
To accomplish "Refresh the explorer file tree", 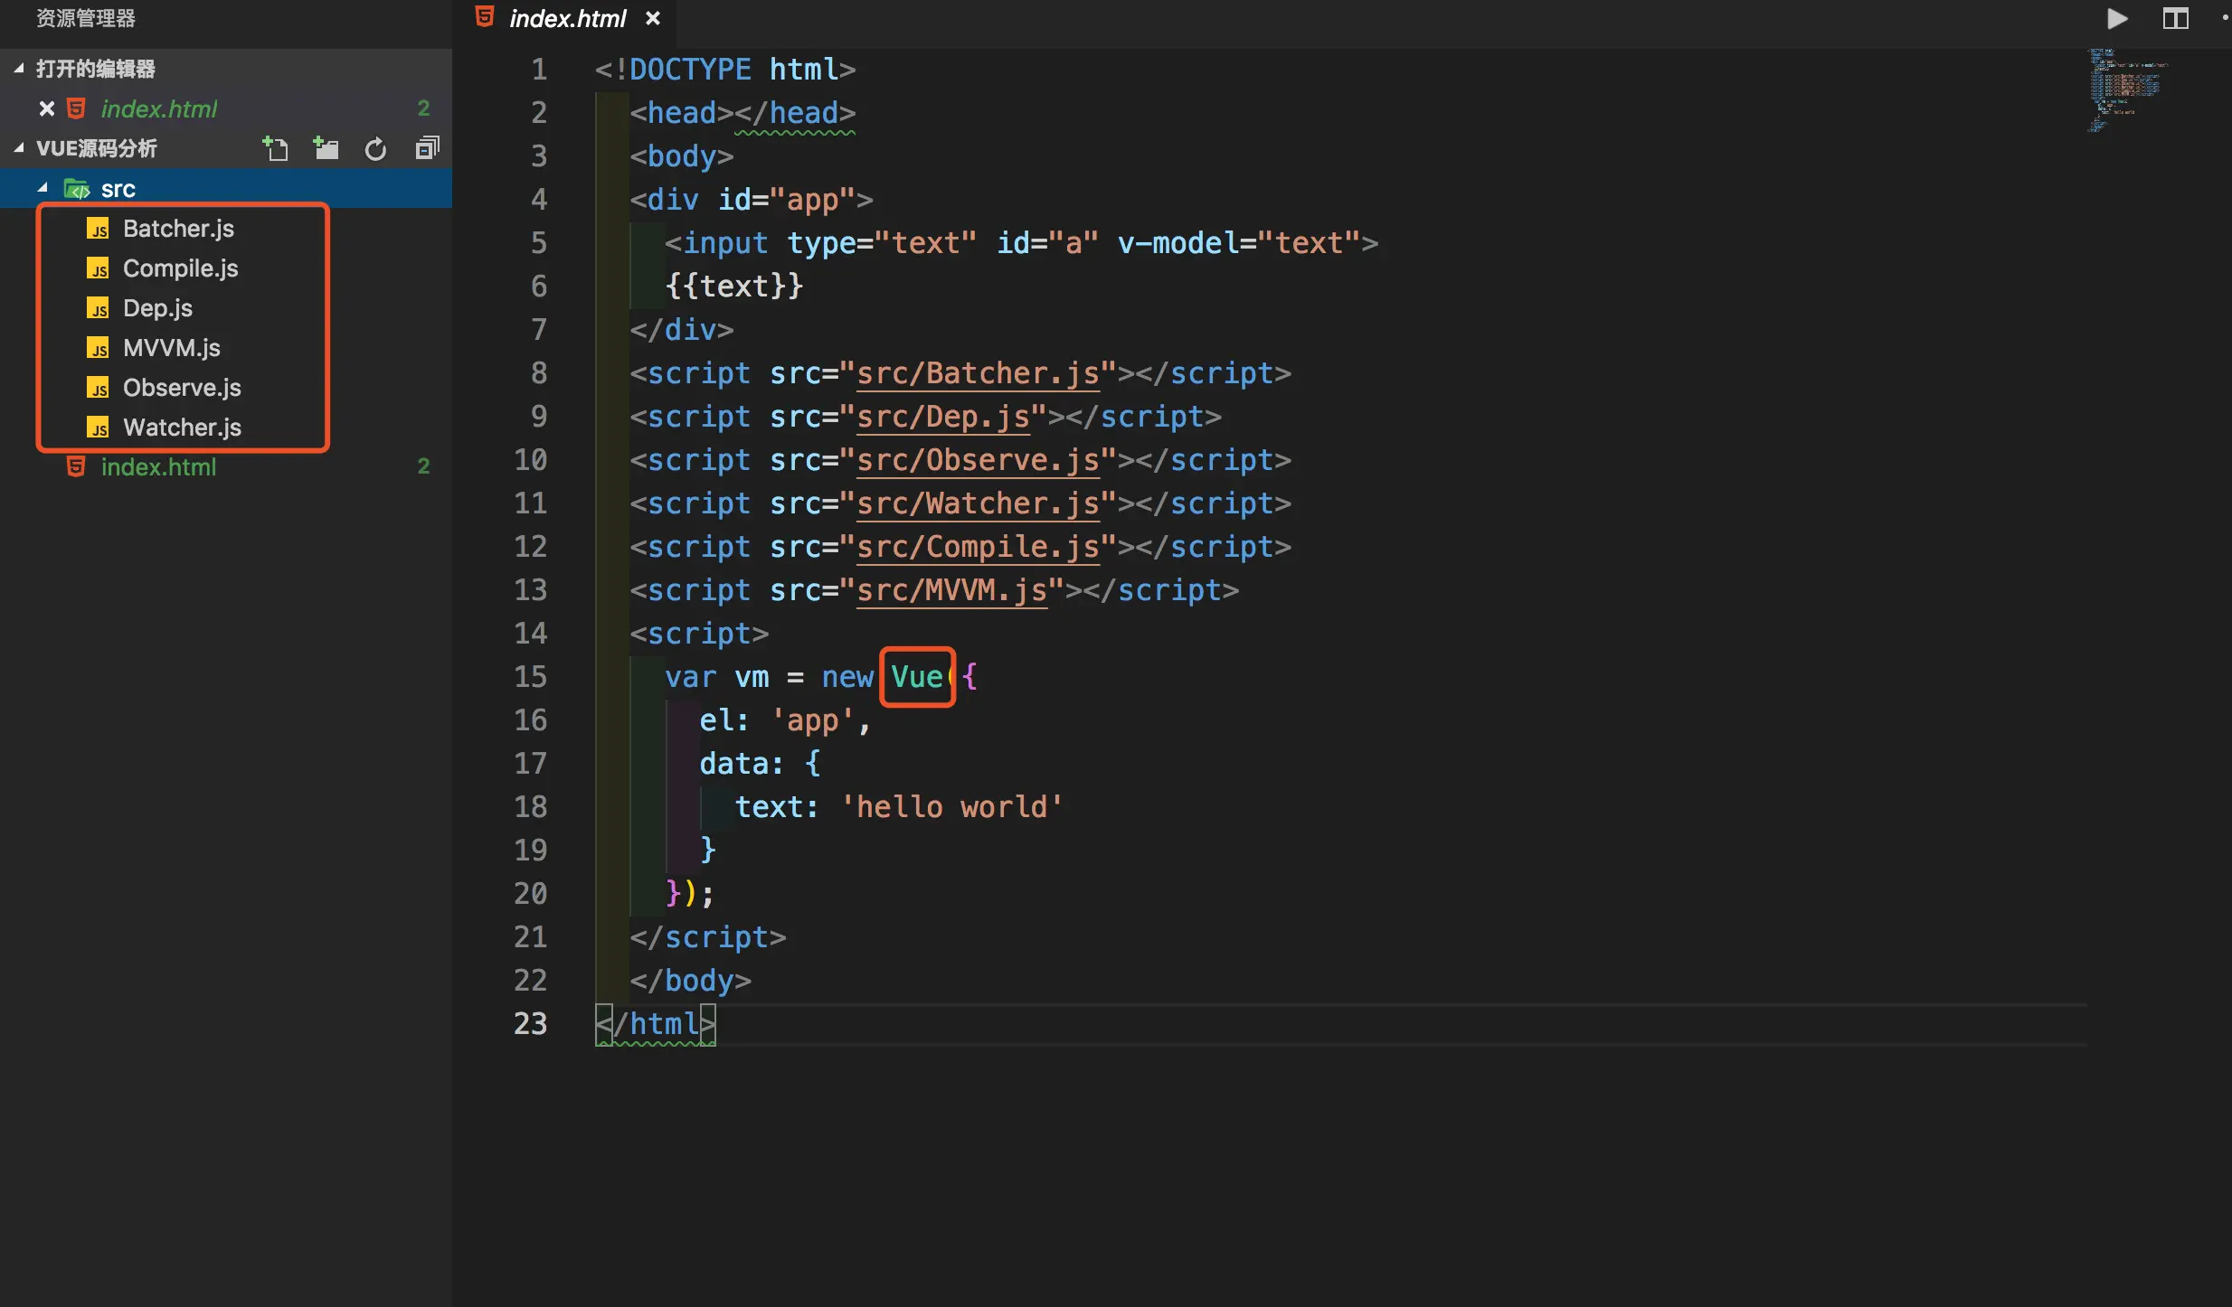I will pos(375,148).
